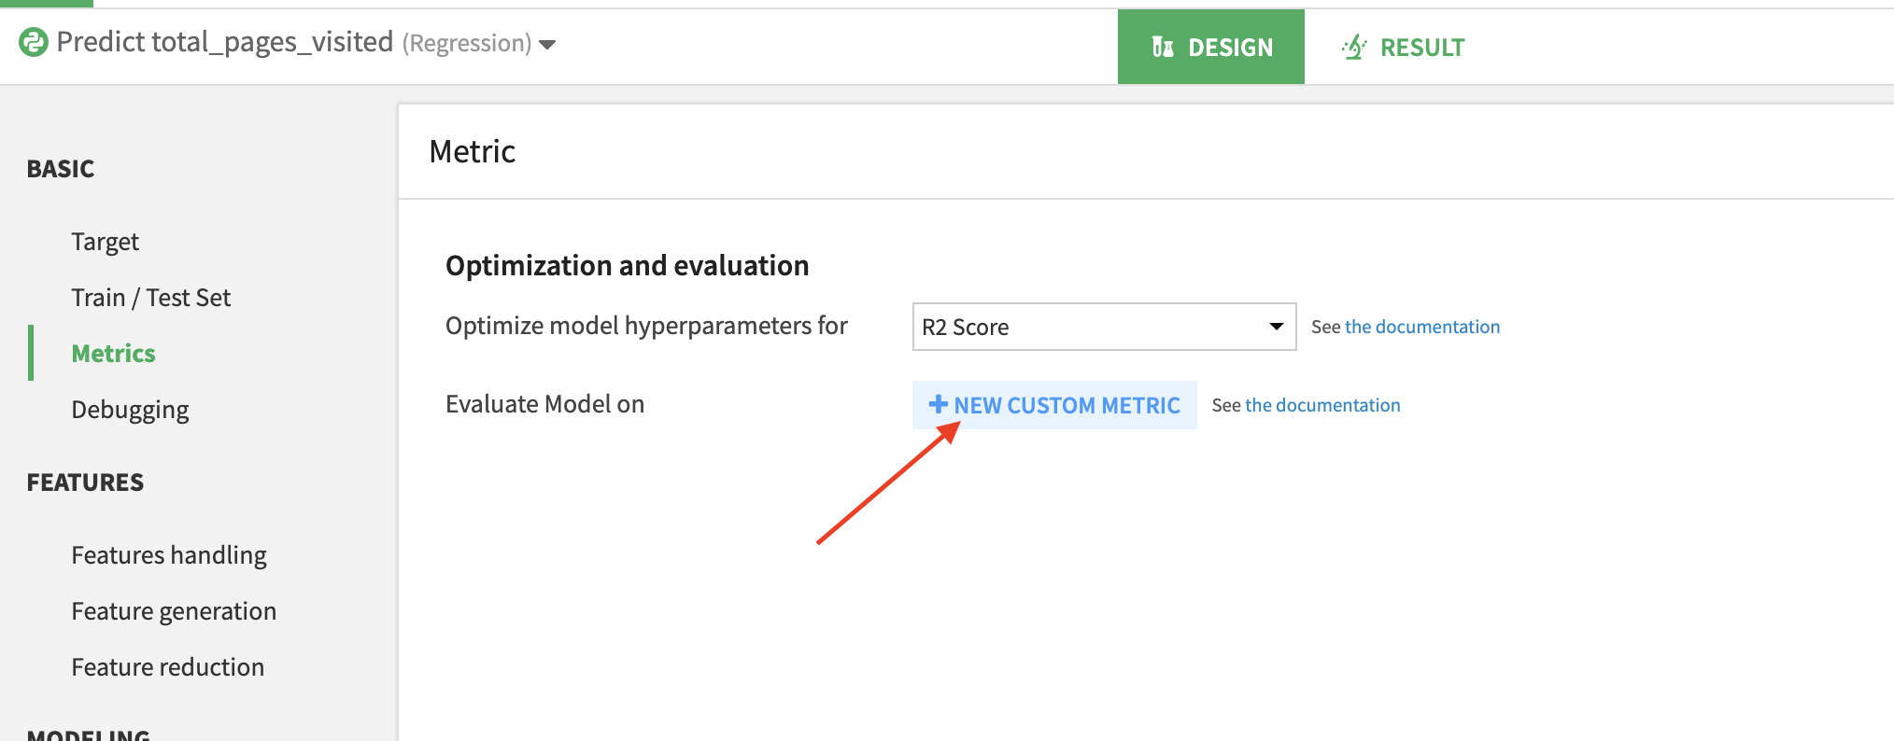The width and height of the screenshot is (1894, 741).
Task: Open the Train / Test Set section
Action: point(150,298)
